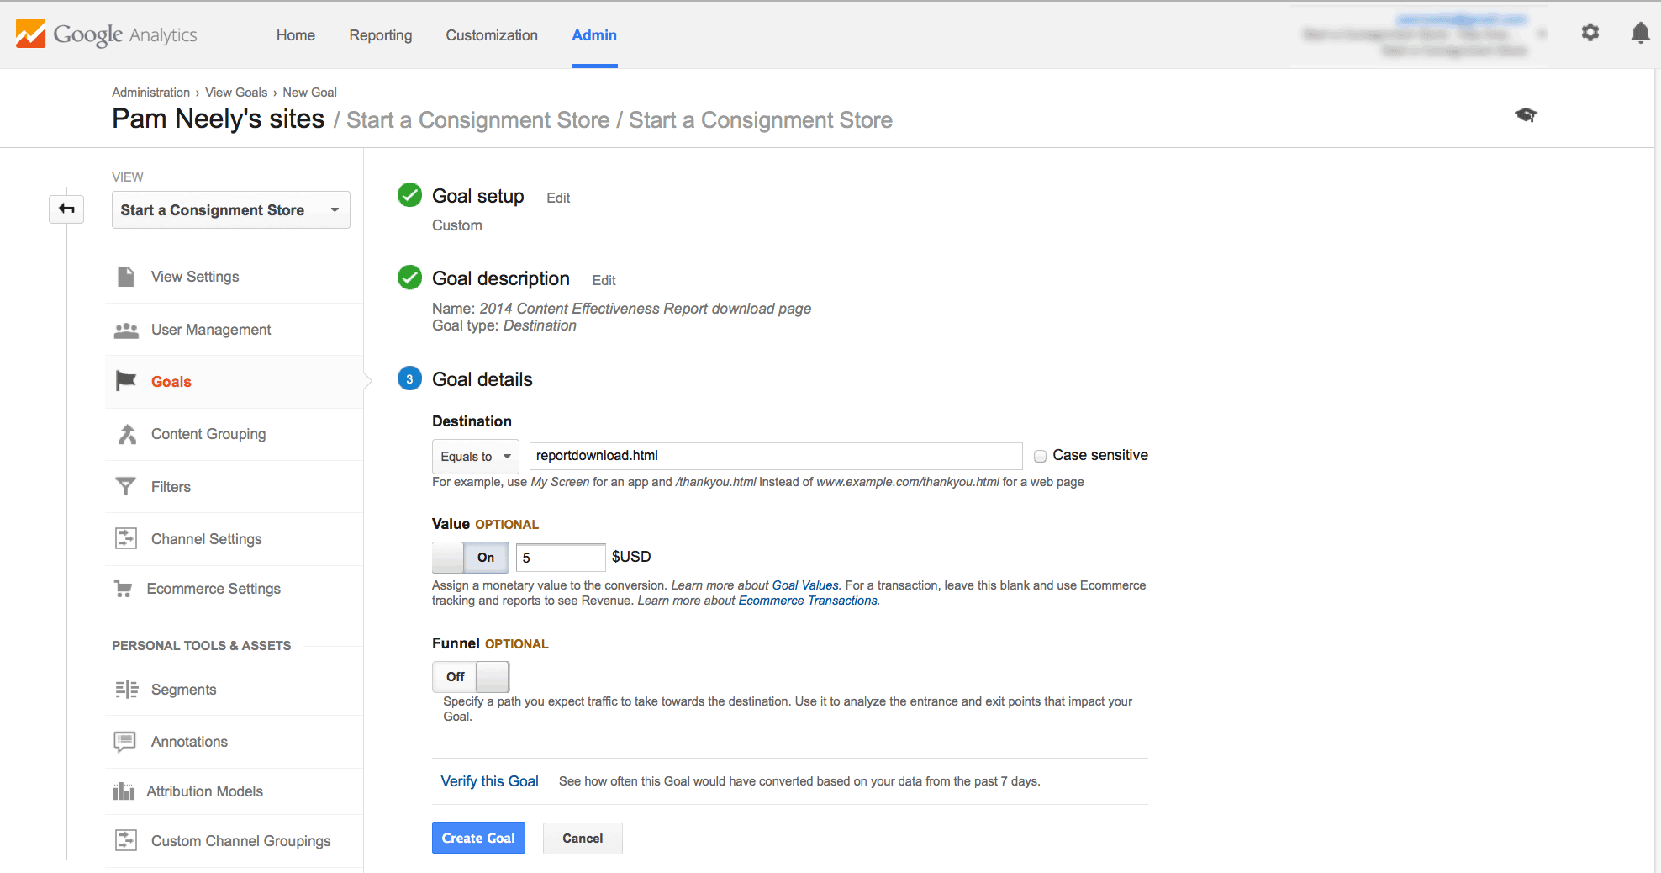
Task: Enable the Case sensitive checkbox
Action: 1040,456
